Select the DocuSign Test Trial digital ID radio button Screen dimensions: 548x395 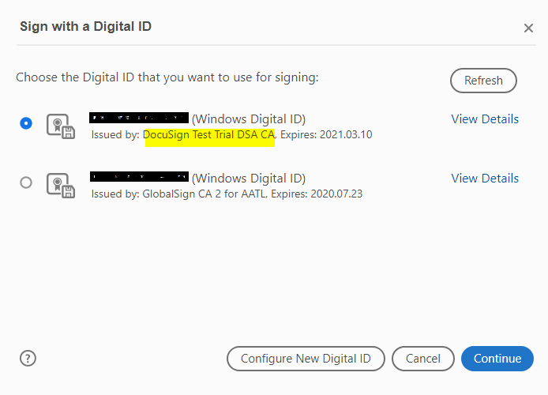[x=26, y=123]
